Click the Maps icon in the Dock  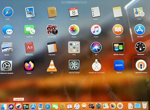point(106,106)
